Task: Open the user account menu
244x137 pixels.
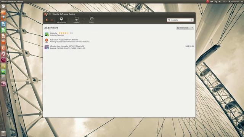Action: pos(234,2)
